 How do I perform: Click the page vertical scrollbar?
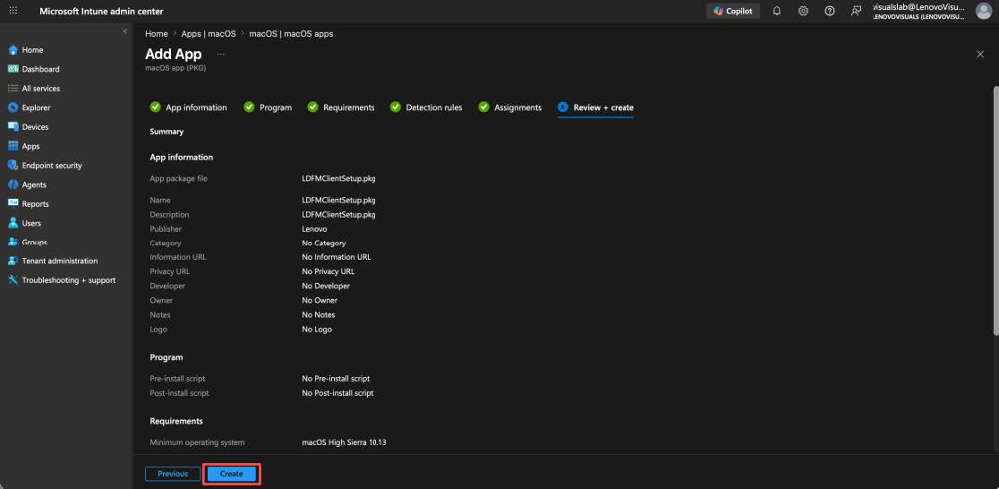tap(995, 210)
